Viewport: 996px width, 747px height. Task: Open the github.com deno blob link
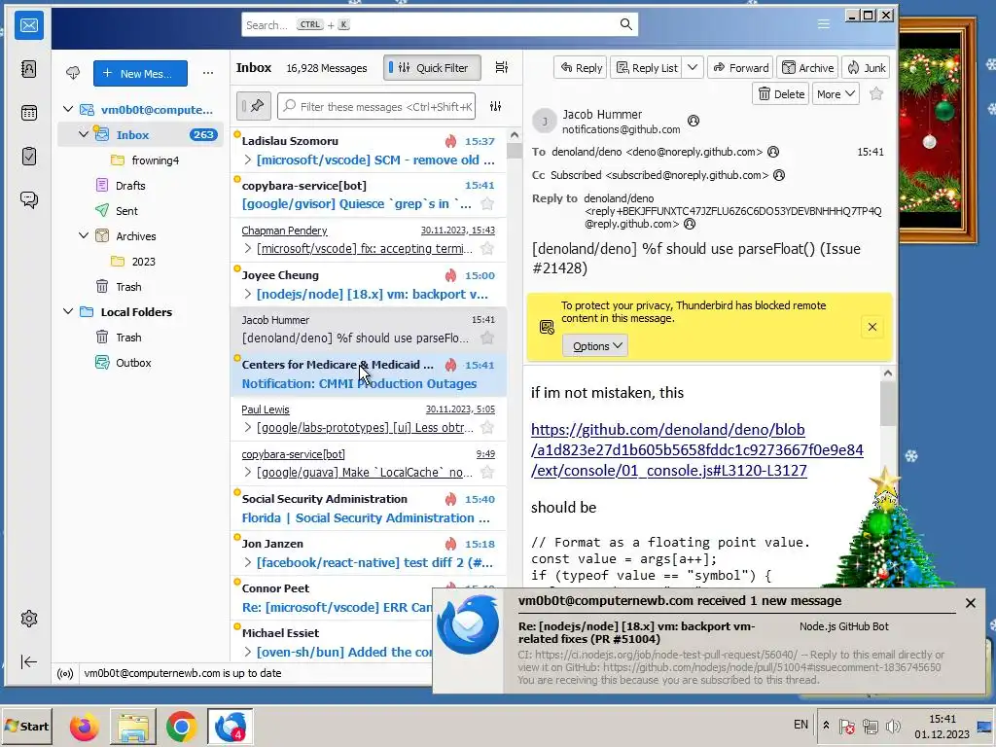[x=696, y=449]
